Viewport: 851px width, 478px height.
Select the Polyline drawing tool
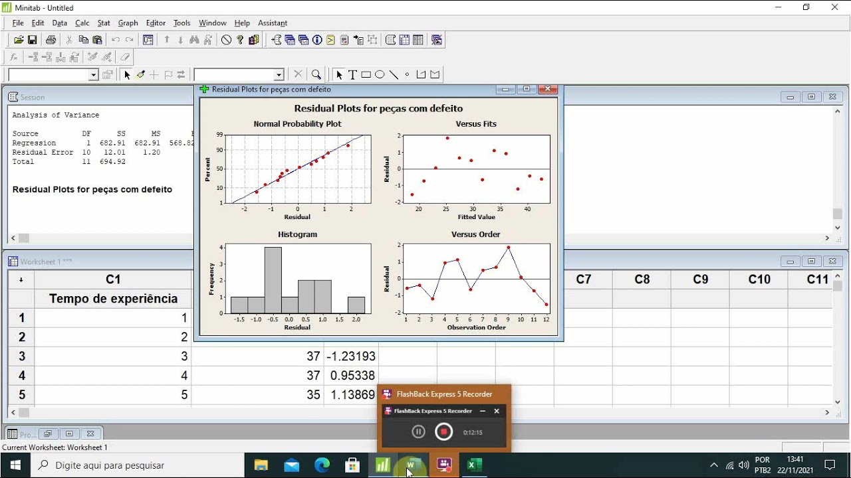point(421,75)
